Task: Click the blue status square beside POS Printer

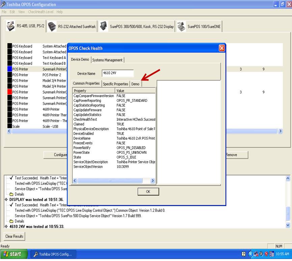Action: click(x=9, y=69)
